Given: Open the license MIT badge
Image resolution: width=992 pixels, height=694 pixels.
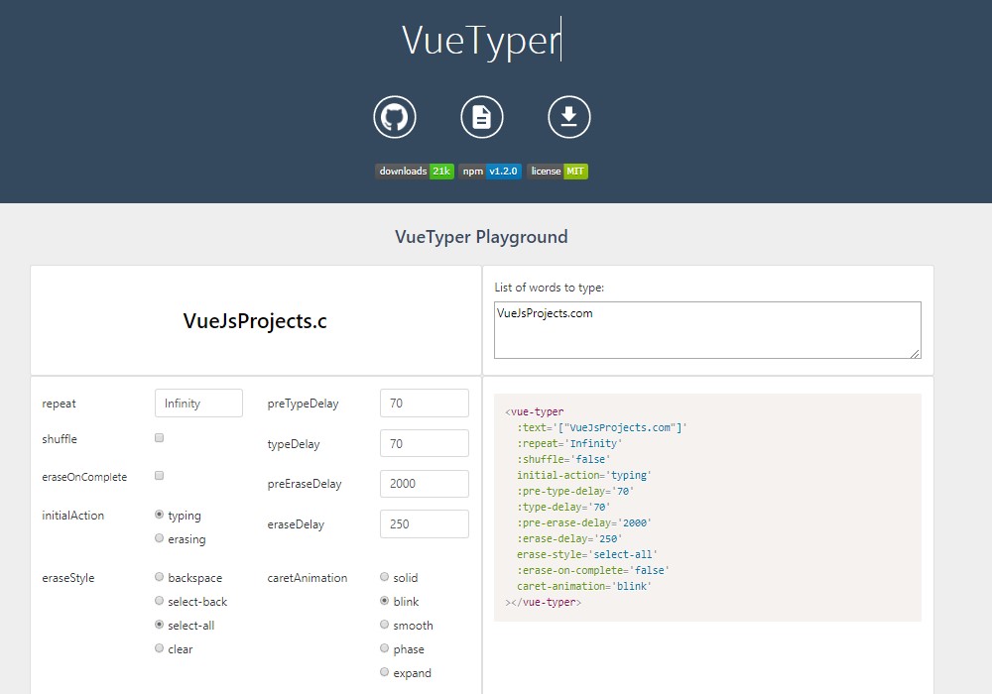Looking at the screenshot, I should coord(558,172).
